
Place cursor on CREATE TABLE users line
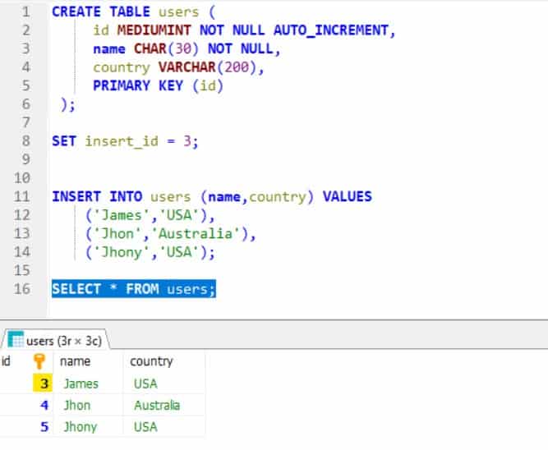[133, 12]
